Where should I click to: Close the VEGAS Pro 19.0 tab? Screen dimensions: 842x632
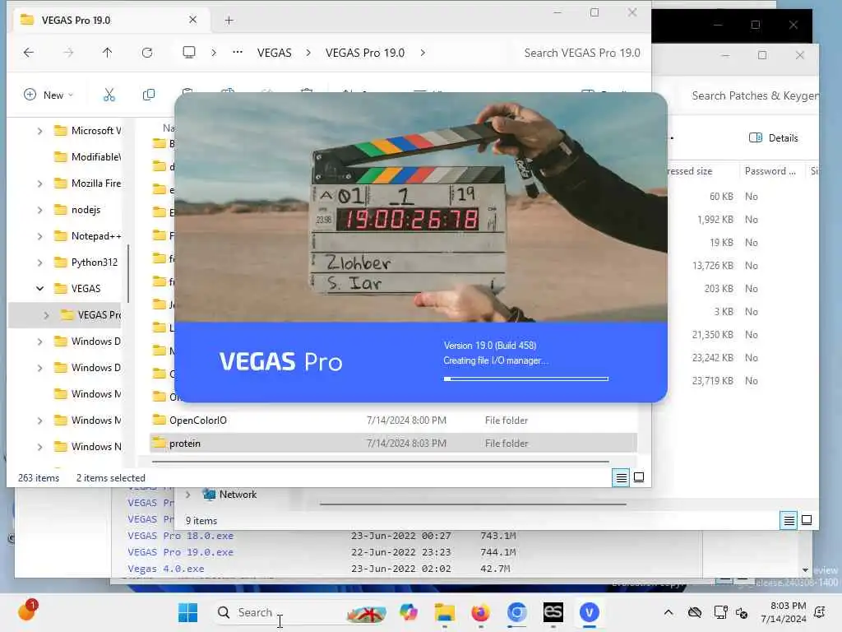pos(192,20)
